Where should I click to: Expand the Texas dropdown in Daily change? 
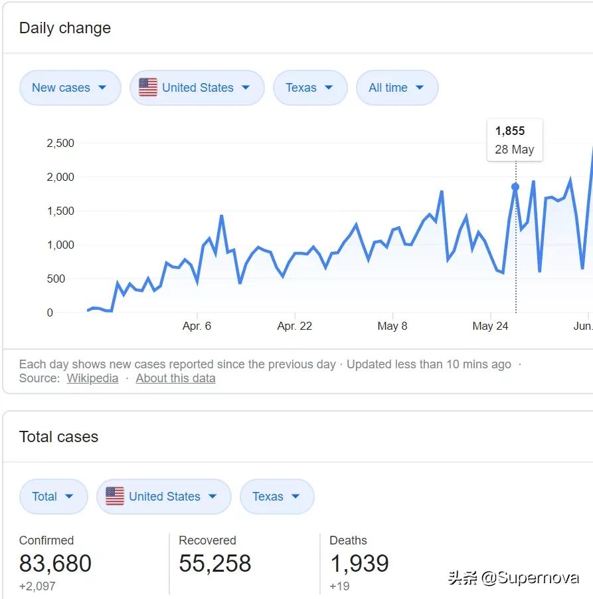[309, 88]
